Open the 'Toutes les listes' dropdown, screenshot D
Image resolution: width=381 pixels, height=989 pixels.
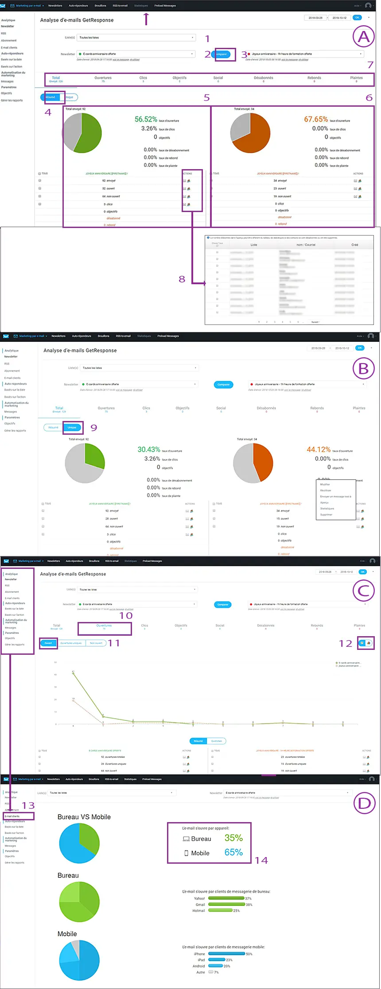point(112,793)
